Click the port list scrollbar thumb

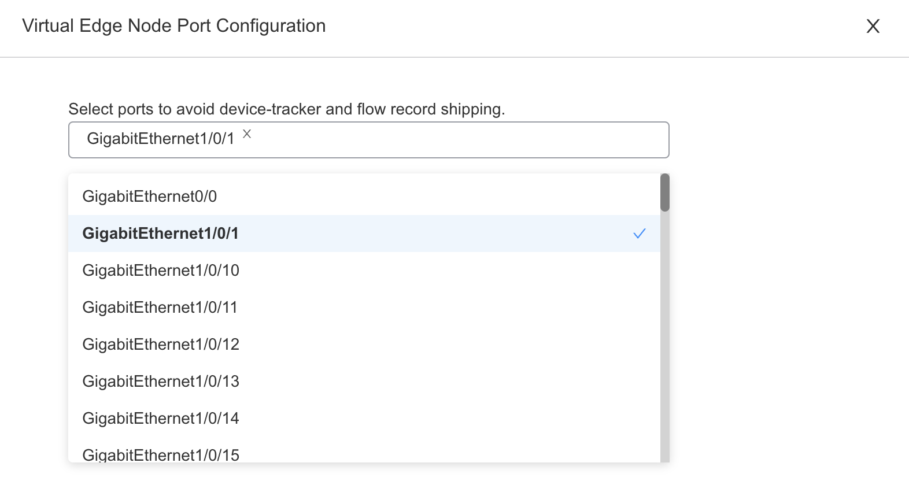(x=665, y=193)
